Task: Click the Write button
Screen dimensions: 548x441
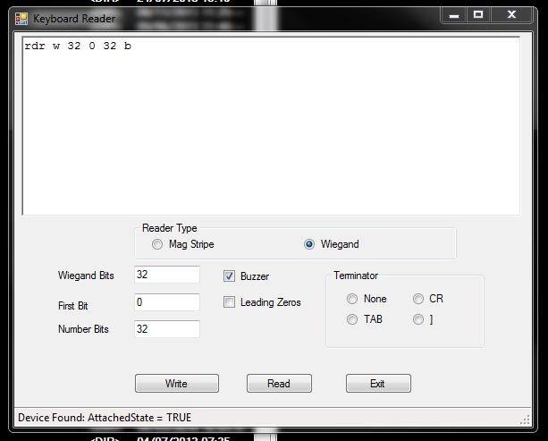Action: 177,383
